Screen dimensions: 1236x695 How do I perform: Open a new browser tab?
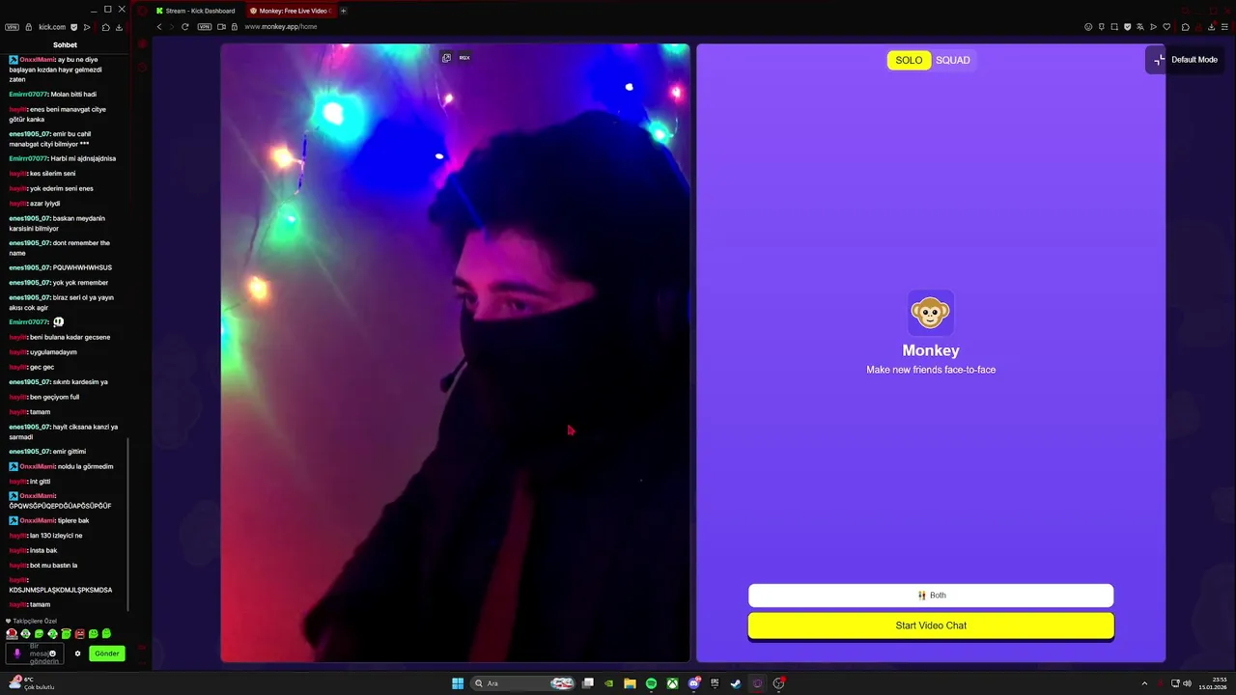click(x=344, y=11)
